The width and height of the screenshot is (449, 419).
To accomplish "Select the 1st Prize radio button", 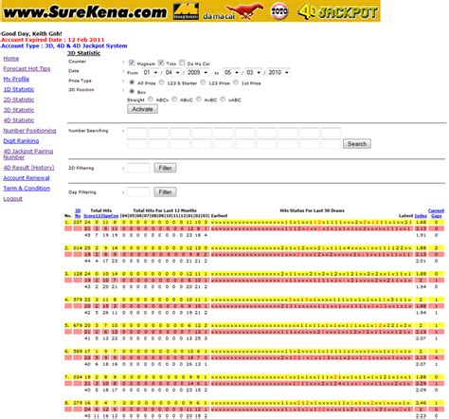I will click(236, 82).
